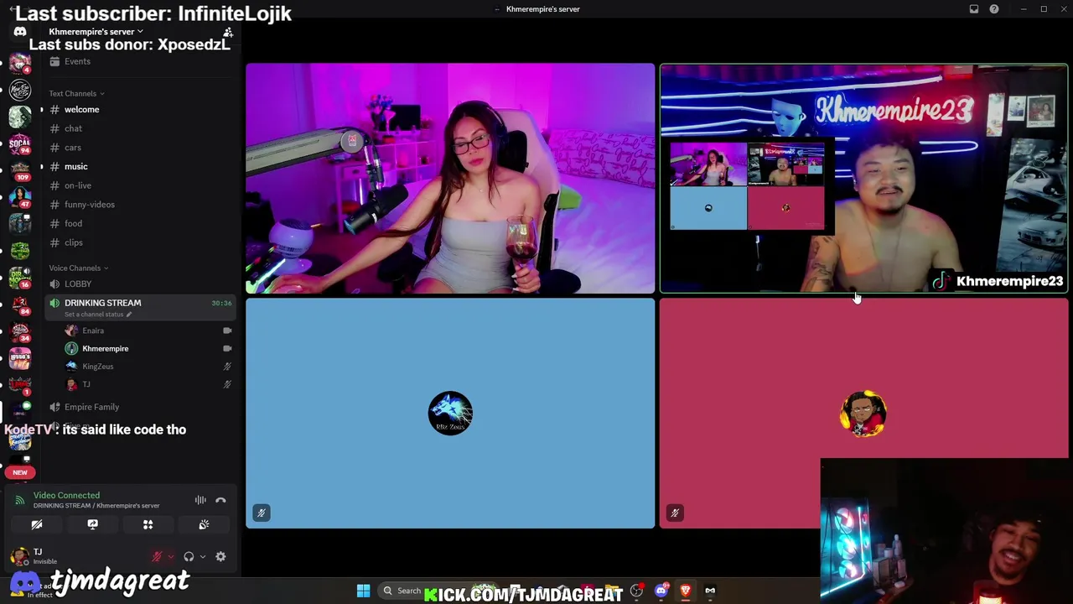Open Brave browser on taskbar
This screenshot has width=1073, height=604.
point(685,591)
